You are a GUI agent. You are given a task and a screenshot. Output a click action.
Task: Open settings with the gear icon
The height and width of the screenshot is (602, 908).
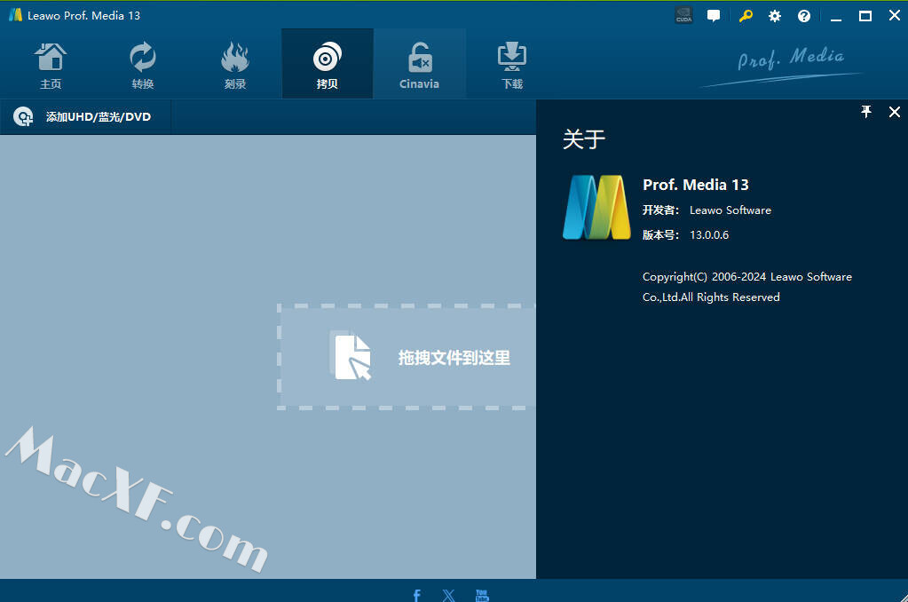(775, 16)
